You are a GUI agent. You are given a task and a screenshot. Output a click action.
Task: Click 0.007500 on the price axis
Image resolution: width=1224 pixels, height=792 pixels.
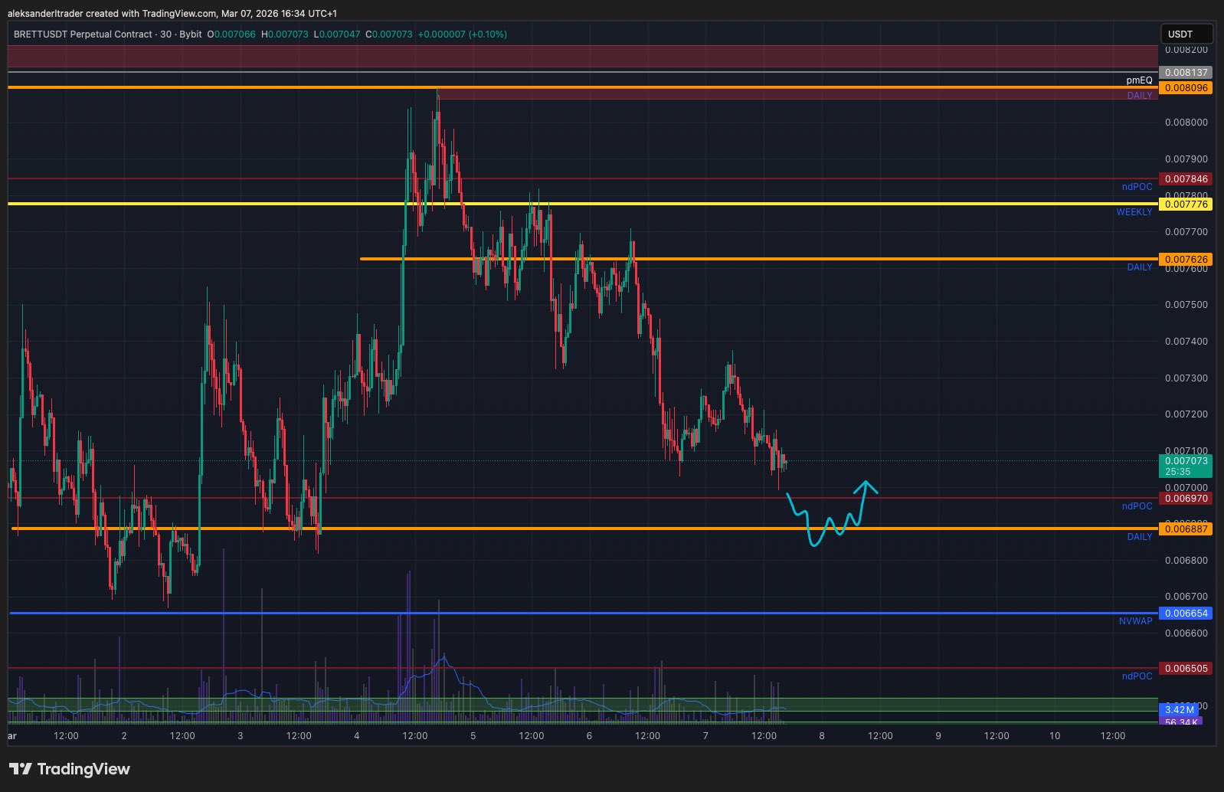(x=1186, y=305)
